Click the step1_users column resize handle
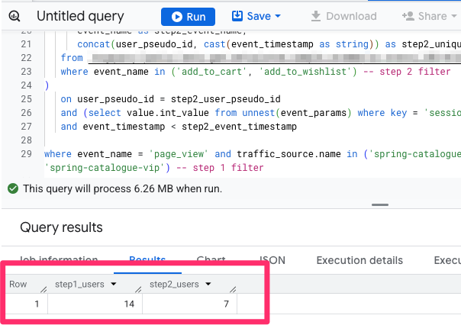This screenshot has height=325, width=461. point(138,289)
